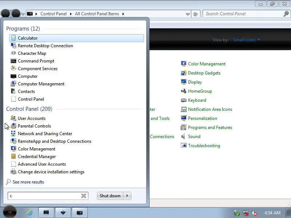This screenshot has height=218, width=291.
Task: Open recent pages dropdown beside Forward
Action: [x=23, y=14]
